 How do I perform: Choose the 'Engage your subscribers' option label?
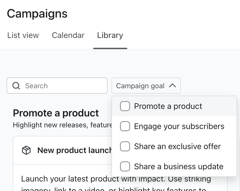click(x=179, y=126)
